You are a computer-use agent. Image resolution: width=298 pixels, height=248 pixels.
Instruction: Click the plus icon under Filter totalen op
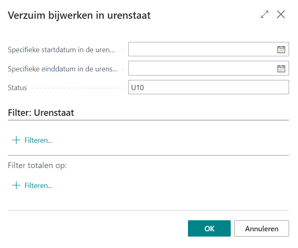coord(16,186)
